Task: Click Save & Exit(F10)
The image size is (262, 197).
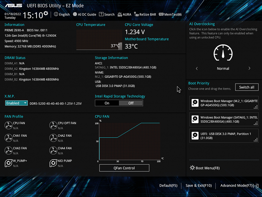Action: pyautogui.click(x=199, y=186)
